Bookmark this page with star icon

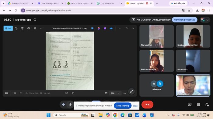(x=189, y=10)
